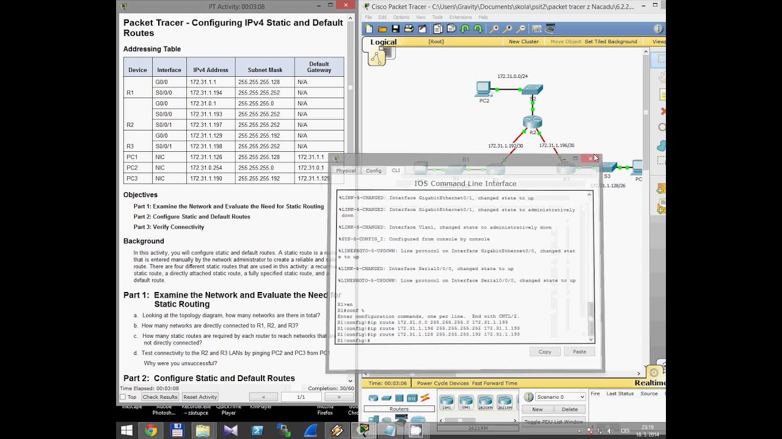Go to previous activity page

click(x=263, y=397)
